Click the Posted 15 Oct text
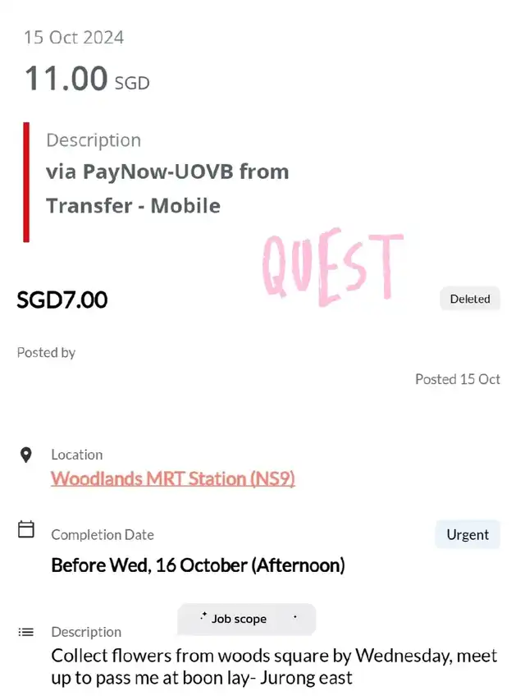 tap(458, 379)
